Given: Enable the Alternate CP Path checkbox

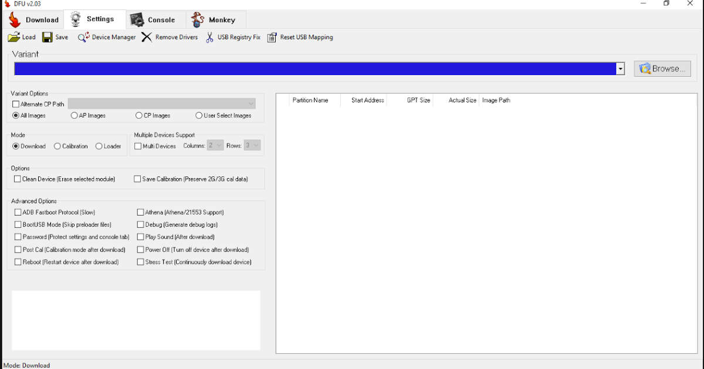Looking at the screenshot, I should pyautogui.click(x=17, y=104).
